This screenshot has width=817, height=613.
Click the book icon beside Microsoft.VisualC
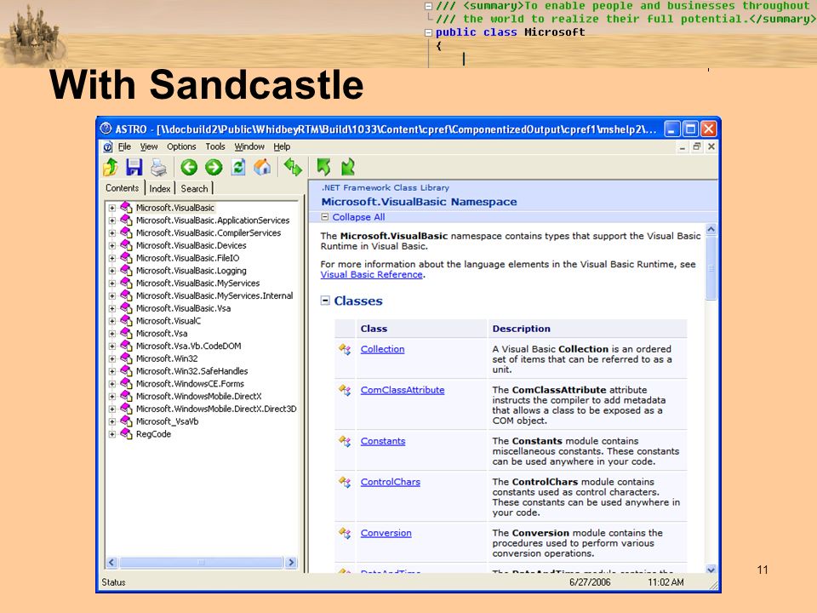click(126, 321)
